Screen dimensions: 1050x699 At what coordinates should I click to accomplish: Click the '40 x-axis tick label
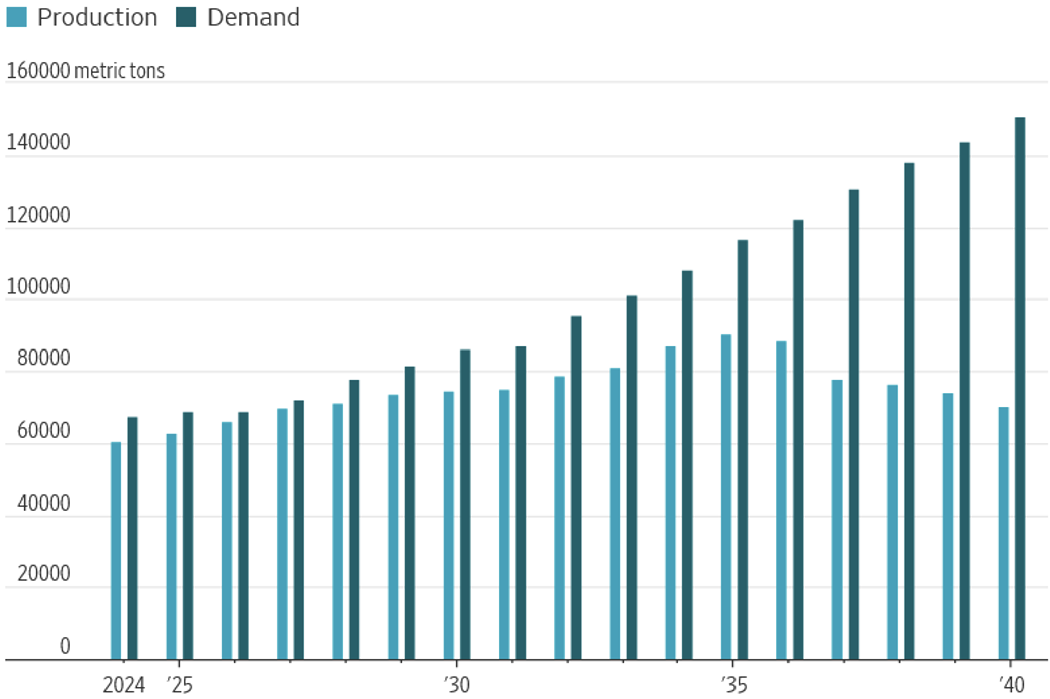click(x=1012, y=685)
